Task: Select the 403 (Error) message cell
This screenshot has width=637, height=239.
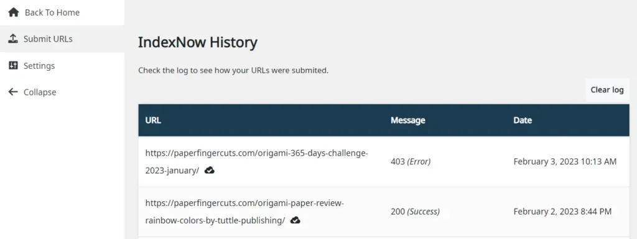Action: click(x=411, y=161)
